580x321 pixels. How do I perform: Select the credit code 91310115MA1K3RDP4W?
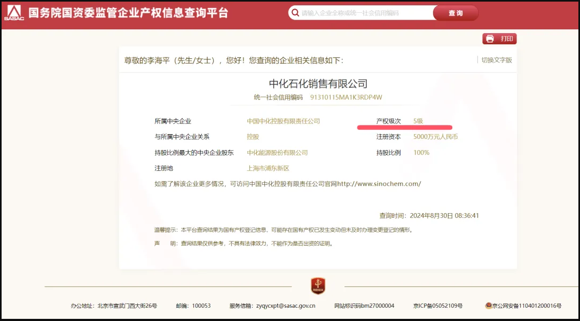[346, 98]
